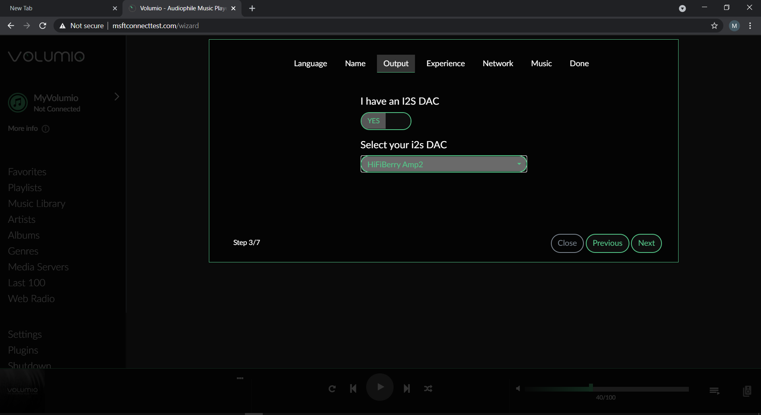Go back with the Previous button
The image size is (761, 415).
point(607,243)
